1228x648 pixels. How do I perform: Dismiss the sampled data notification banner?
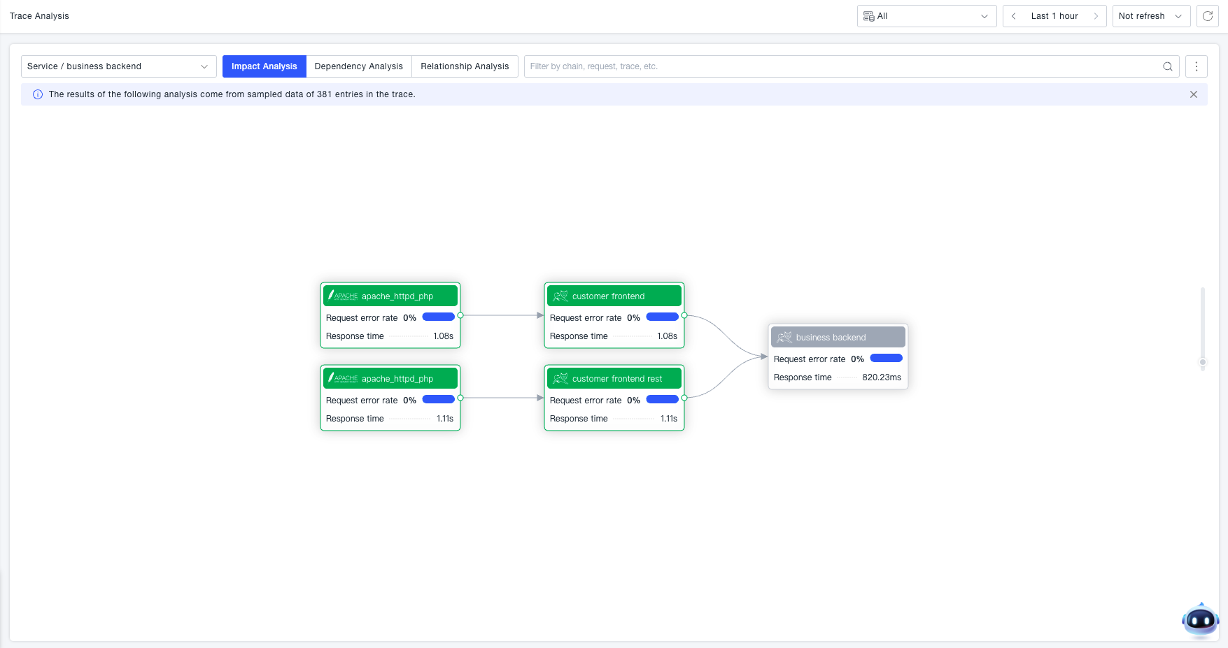click(x=1194, y=94)
